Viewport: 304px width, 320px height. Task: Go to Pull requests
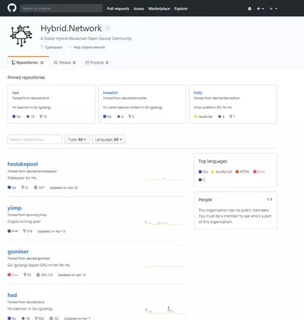coord(118,9)
